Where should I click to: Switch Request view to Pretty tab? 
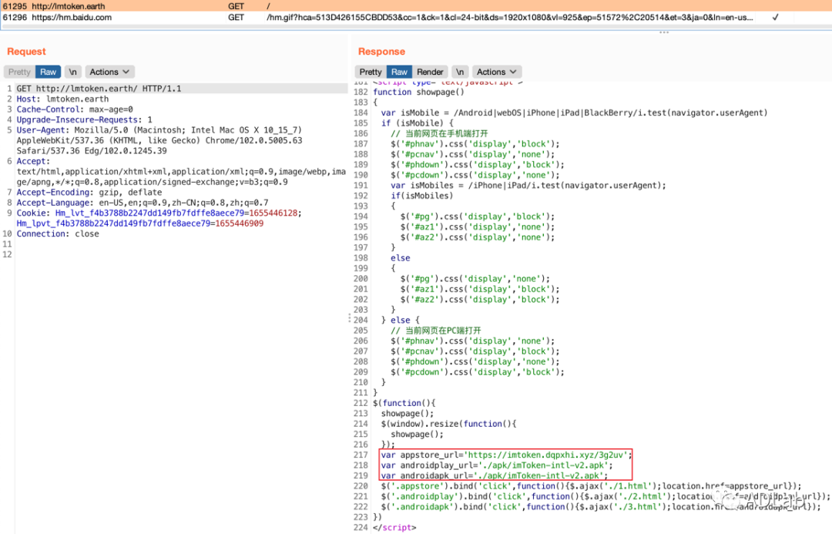pos(19,72)
